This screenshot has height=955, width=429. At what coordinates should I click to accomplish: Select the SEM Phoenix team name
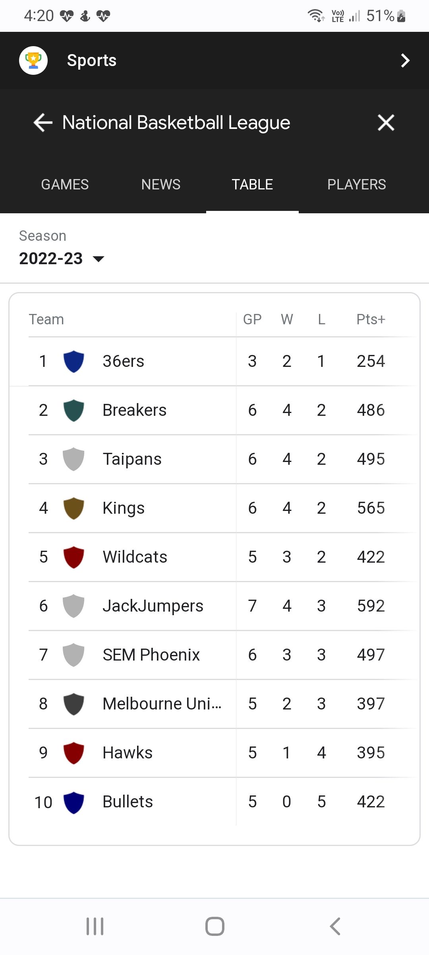[x=151, y=655]
